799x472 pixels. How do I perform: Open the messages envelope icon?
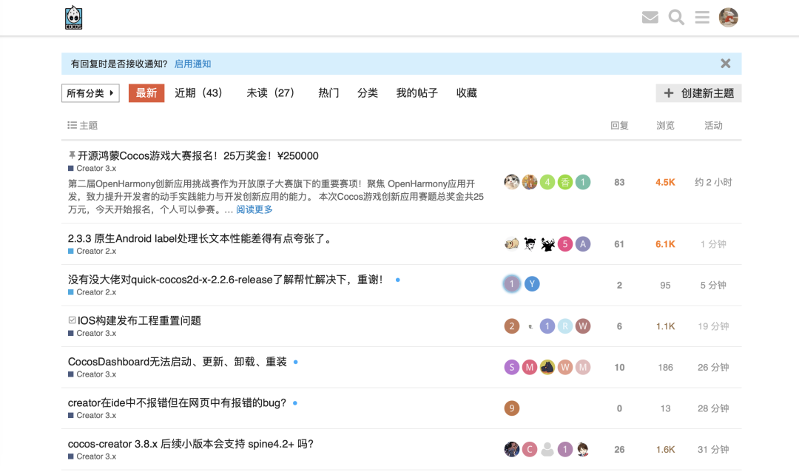click(650, 17)
